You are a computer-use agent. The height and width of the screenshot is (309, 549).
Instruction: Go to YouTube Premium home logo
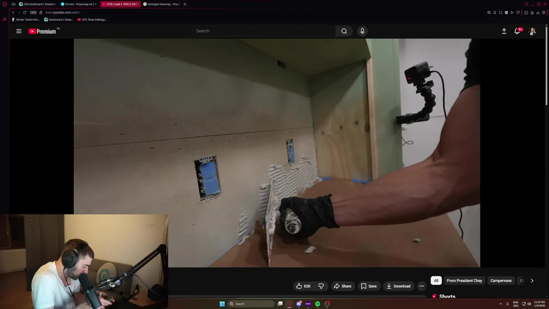[x=42, y=31]
